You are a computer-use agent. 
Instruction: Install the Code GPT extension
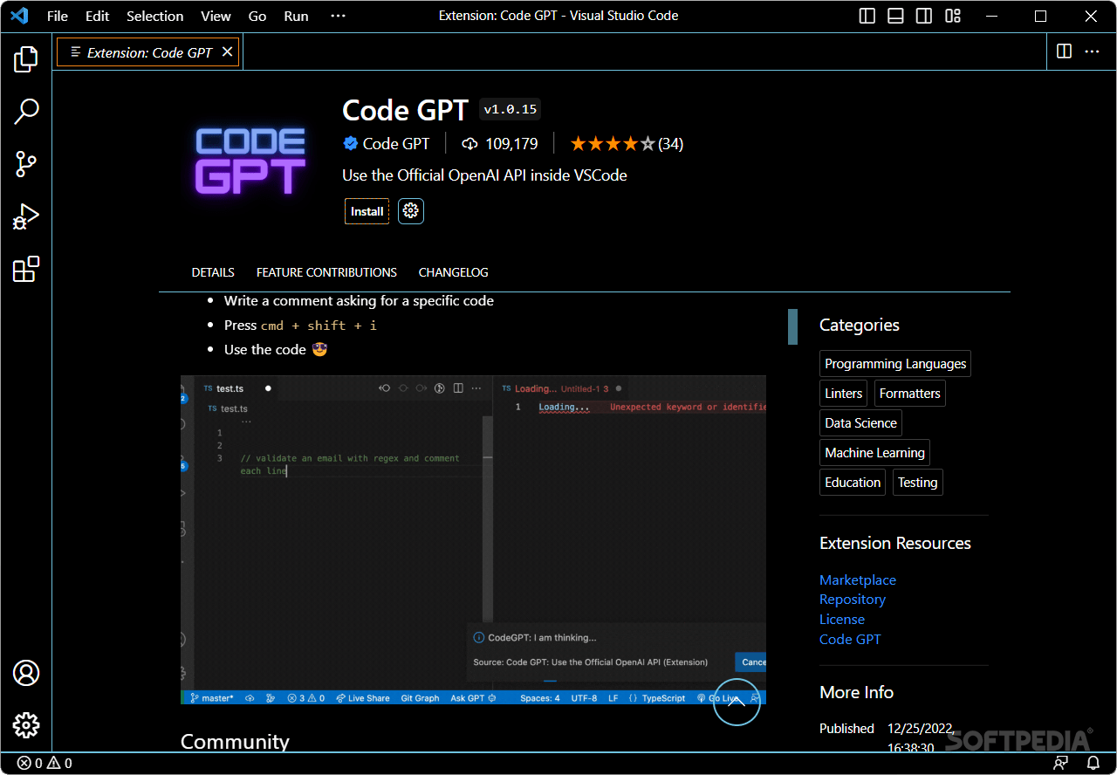point(367,211)
